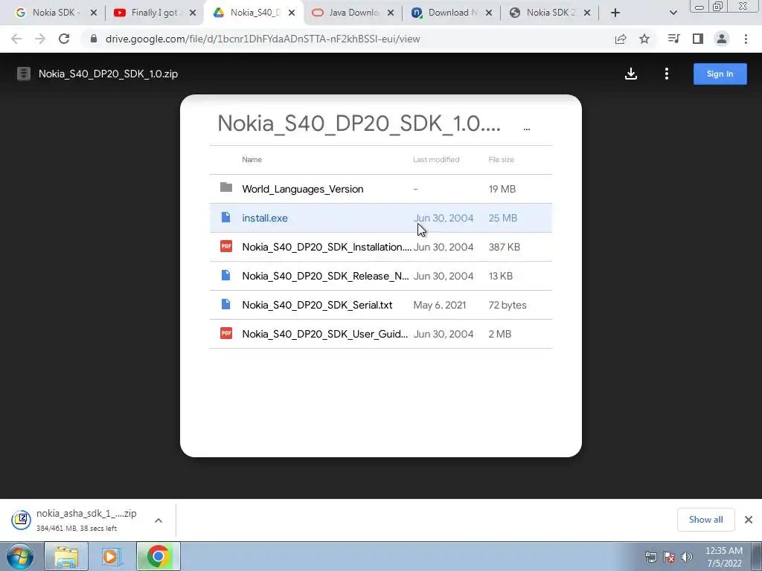This screenshot has width=762, height=571.
Task: Click the install.exe file icon
Action: click(x=226, y=217)
